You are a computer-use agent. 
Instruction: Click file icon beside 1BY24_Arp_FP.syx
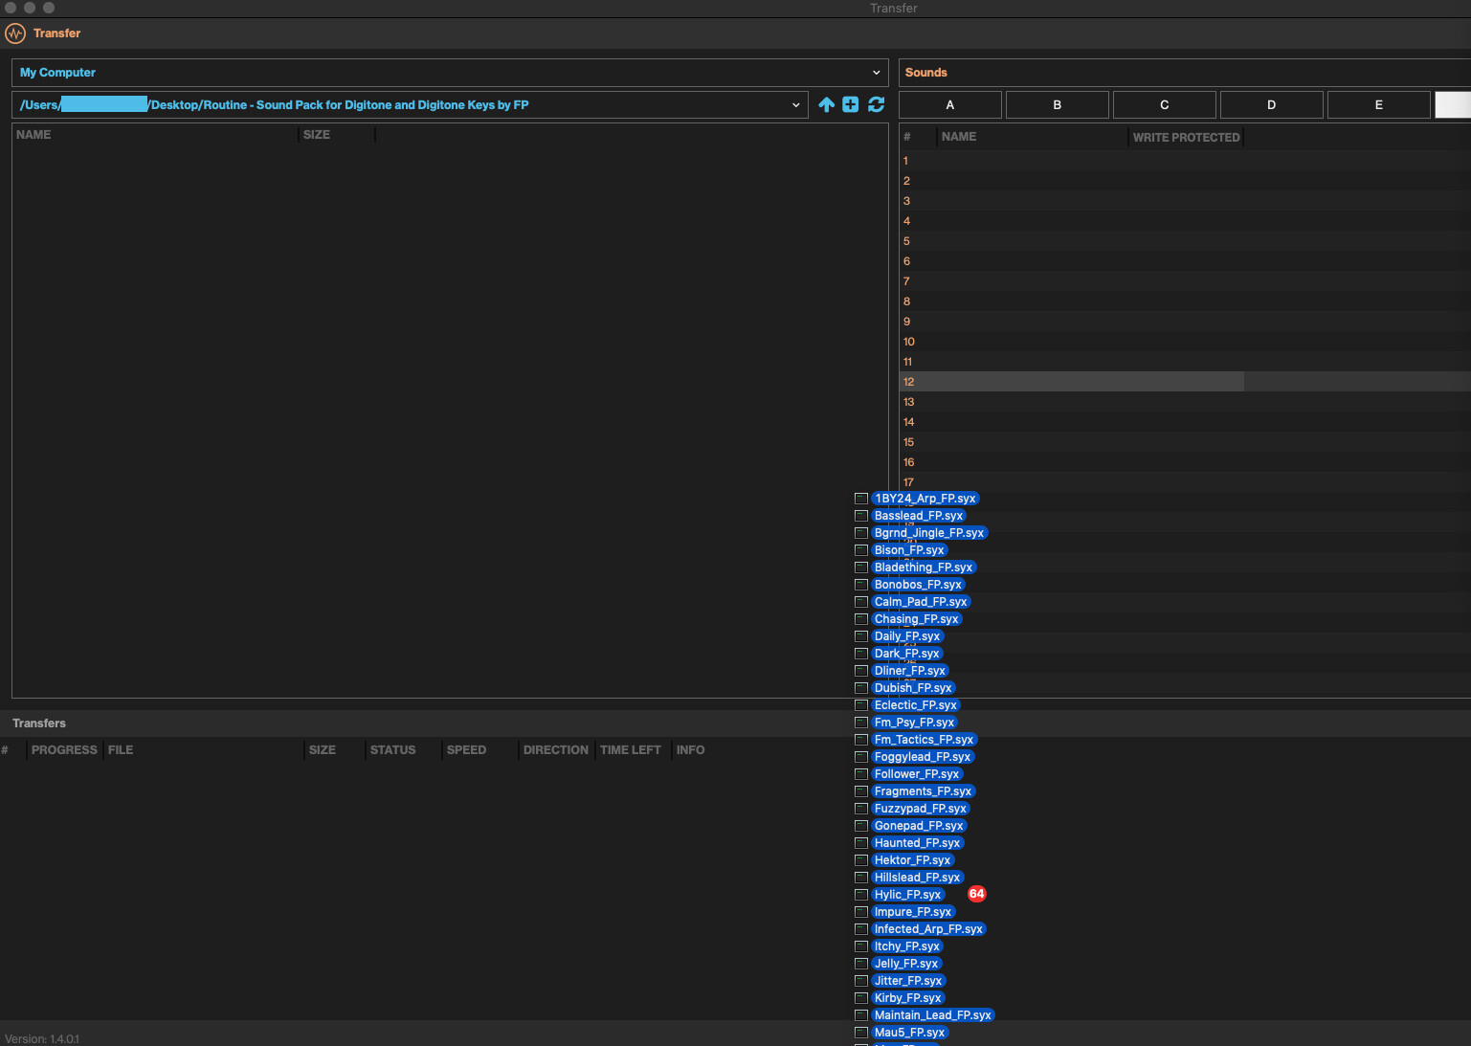(x=861, y=499)
